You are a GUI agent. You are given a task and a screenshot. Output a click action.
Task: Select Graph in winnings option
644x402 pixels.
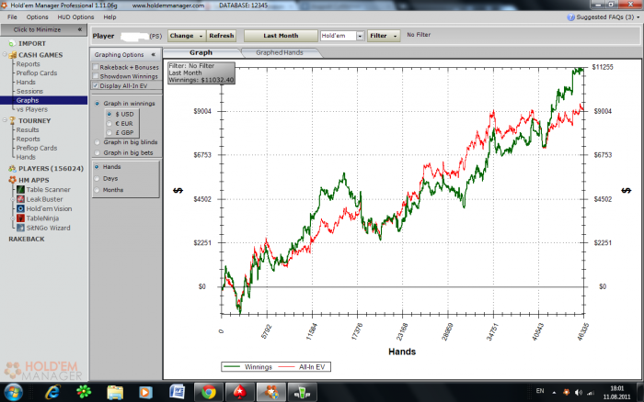pyautogui.click(x=97, y=104)
